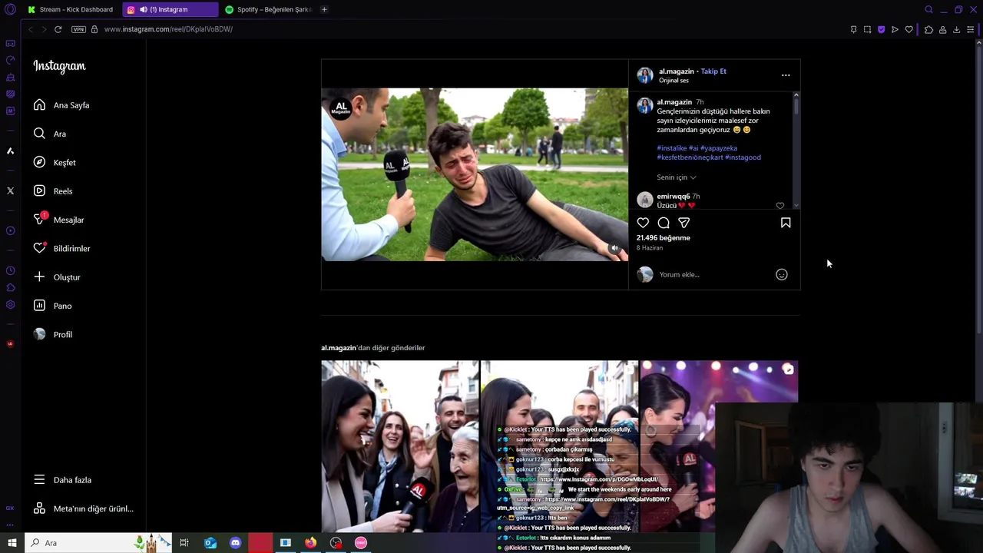The height and width of the screenshot is (553, 983).
Task: Like the reel with the heart icon
Action: coord(643,223)
